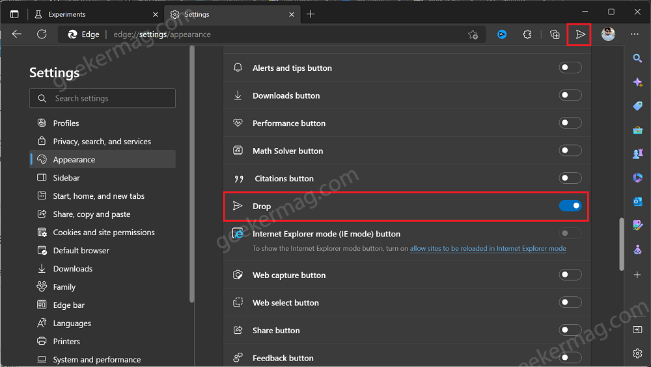The width and height of the screenshot is (651, 367).
Task: Open Collections toolbar icon
Action: click(555, 34)
